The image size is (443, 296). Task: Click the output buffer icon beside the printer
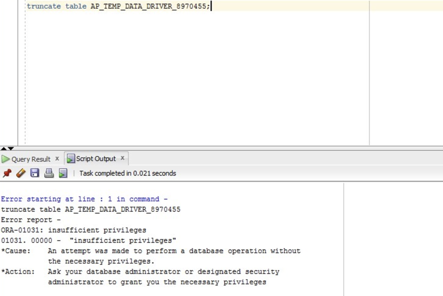pyautogui.click(x=63, y=173)
